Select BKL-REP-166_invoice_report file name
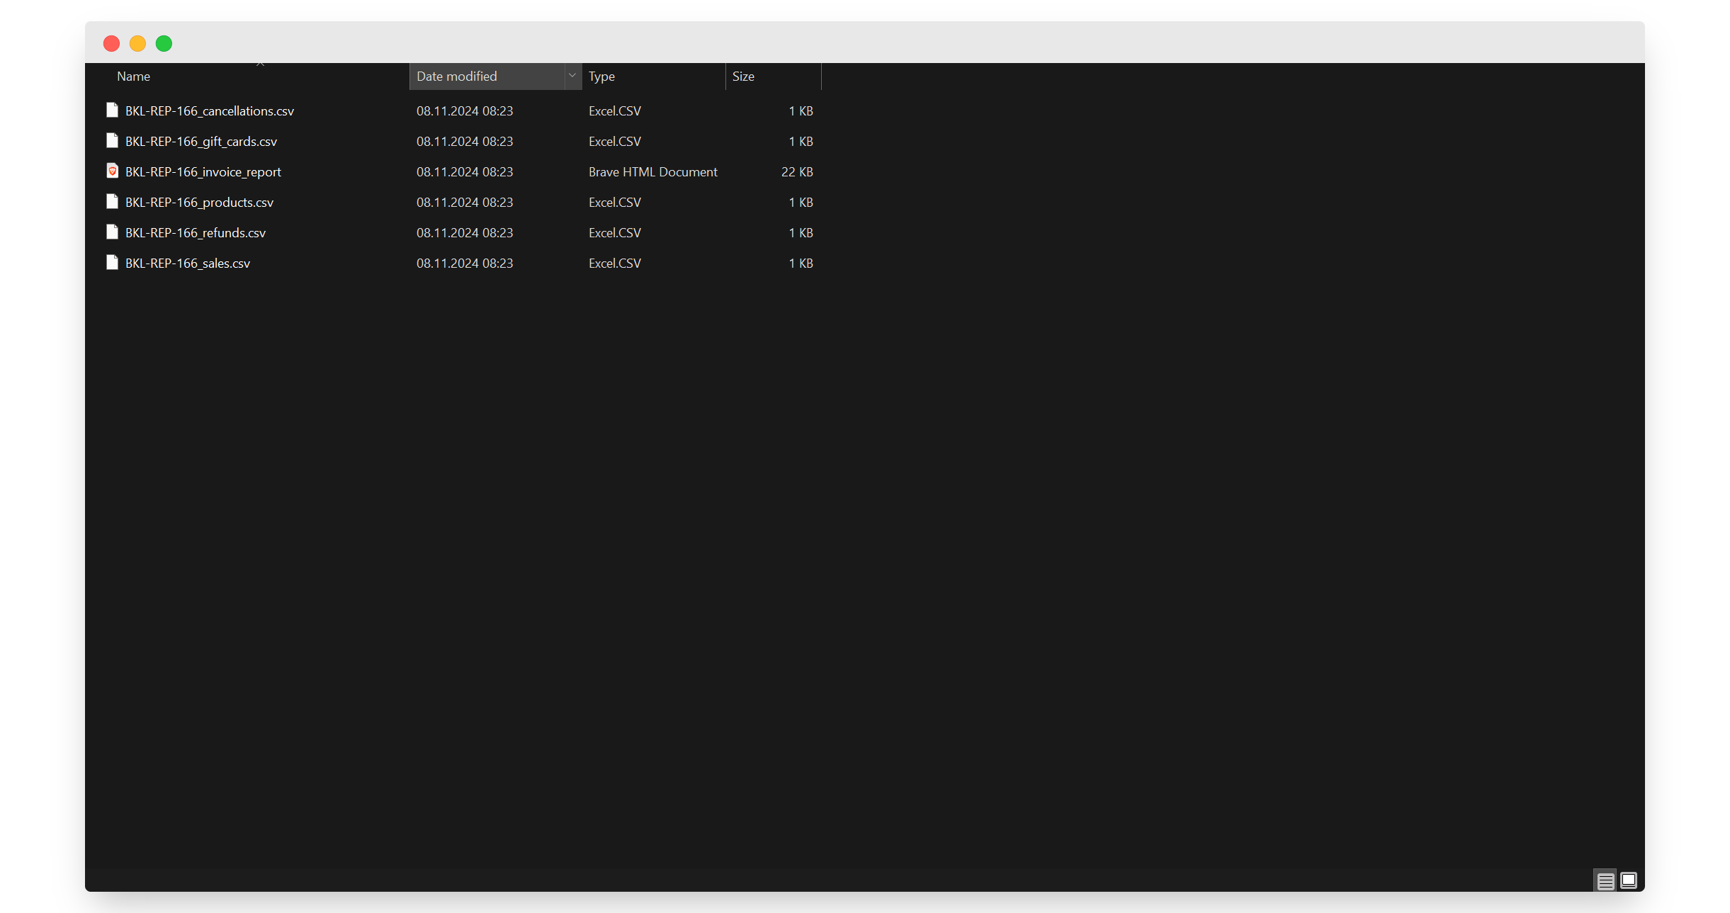 pos(203,172)
